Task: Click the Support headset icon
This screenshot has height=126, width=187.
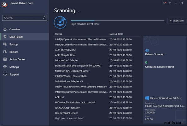Action: coord(5,74)
